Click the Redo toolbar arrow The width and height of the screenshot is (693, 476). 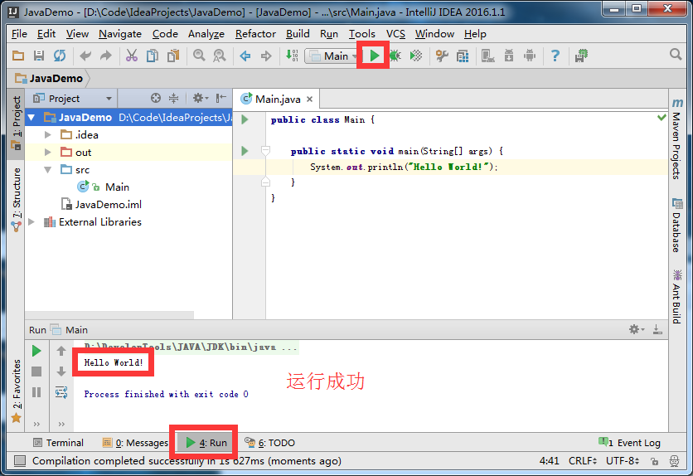point(106,56)
